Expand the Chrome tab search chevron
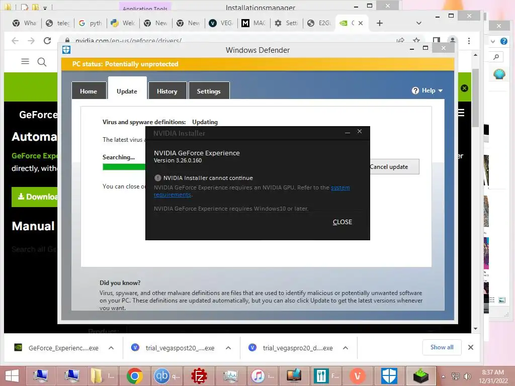Image resolution: width=515 pixels, height=386 pixels. click(x=419, y=23)
